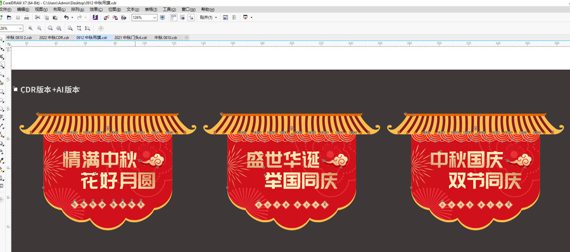Open the 帮助(H) menu
This screenshot has width=570, height=252.
[208, 9]
